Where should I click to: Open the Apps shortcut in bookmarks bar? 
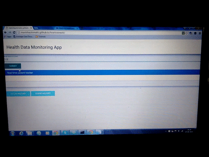click(x=8, y=37)
